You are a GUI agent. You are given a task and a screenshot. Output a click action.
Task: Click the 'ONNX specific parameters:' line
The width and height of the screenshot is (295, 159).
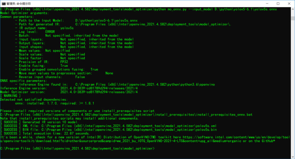click(x=23, y=81)
